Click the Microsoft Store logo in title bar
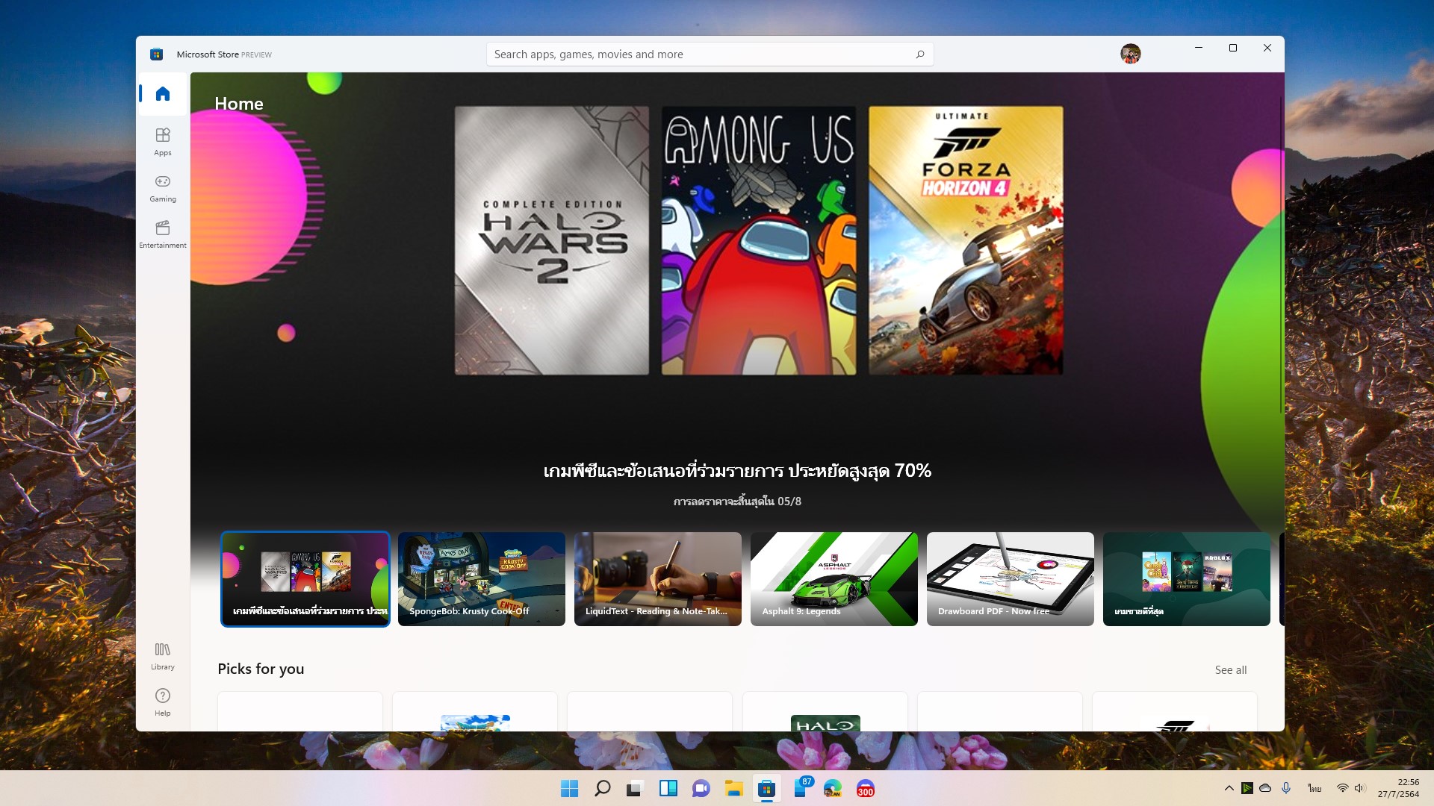 point(156,54)
